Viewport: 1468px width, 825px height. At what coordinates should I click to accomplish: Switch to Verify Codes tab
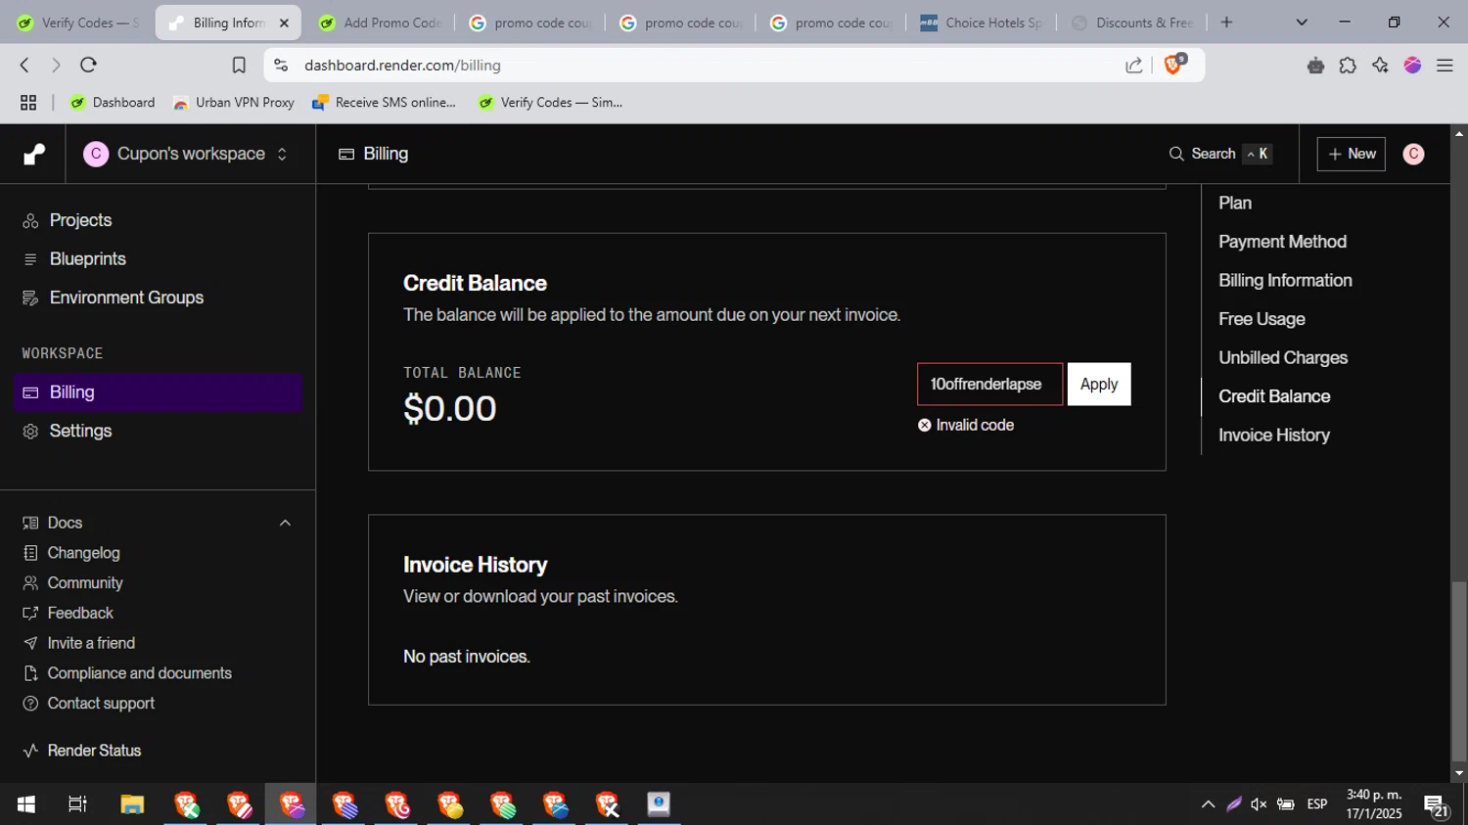click(x=78, y=23)
